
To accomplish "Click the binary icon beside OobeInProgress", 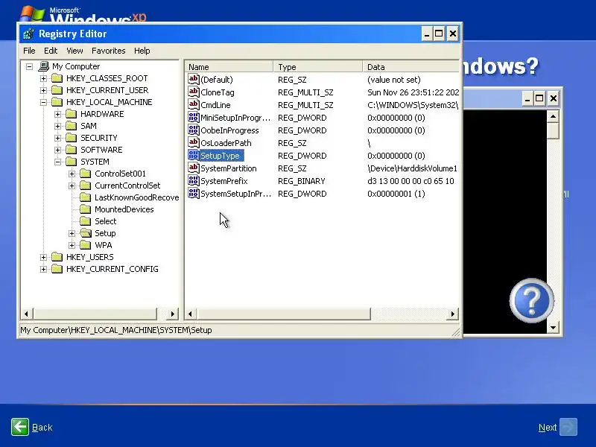I will point(194,130).
